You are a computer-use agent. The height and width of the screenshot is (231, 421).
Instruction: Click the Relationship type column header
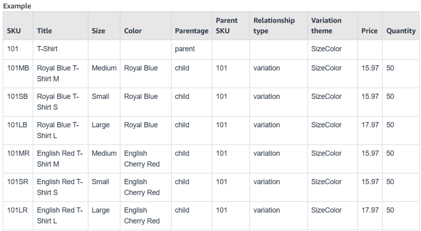(x=274, y=26)
